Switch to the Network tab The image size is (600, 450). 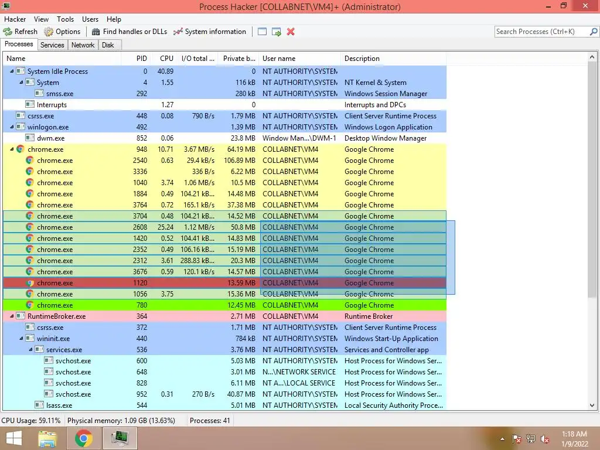pos(83,45)
